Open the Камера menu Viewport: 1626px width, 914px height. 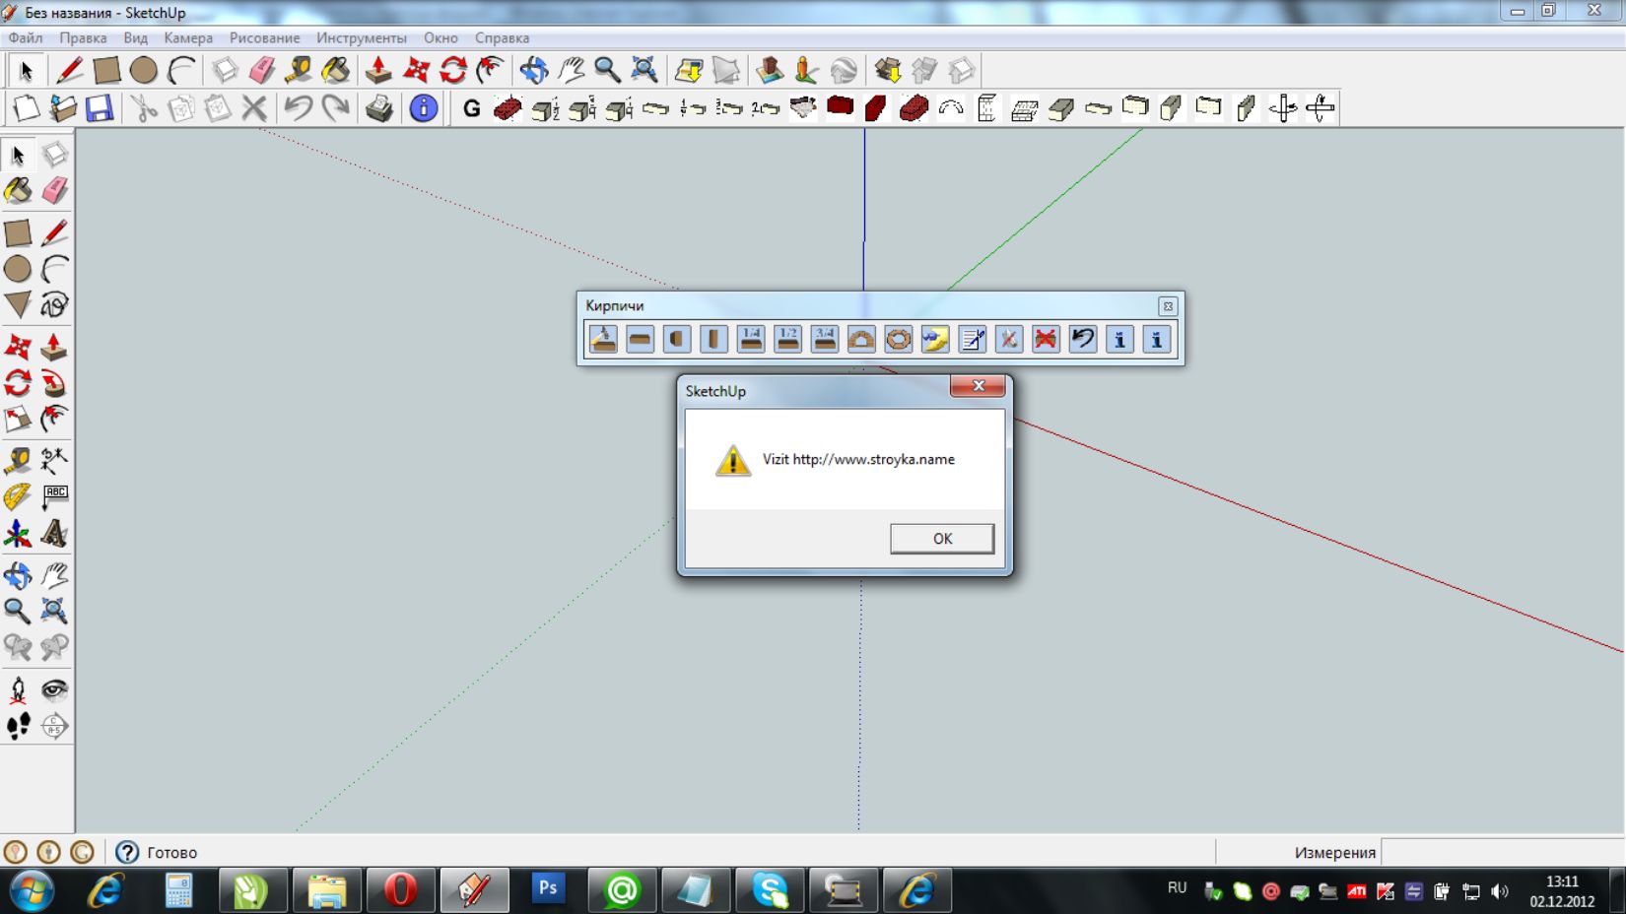(188, 38)
